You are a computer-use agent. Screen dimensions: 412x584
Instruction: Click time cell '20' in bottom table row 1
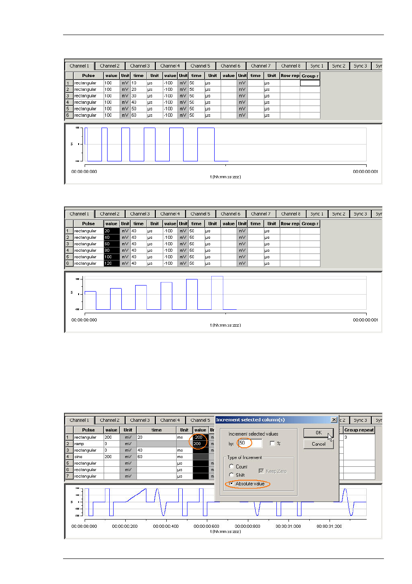click(156, 437)
